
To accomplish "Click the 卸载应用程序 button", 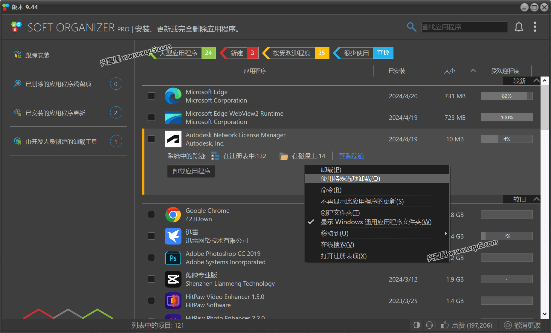I will [191, 171].
